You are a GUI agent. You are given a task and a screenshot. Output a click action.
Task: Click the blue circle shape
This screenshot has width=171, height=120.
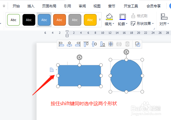click(x=126, y=76)
